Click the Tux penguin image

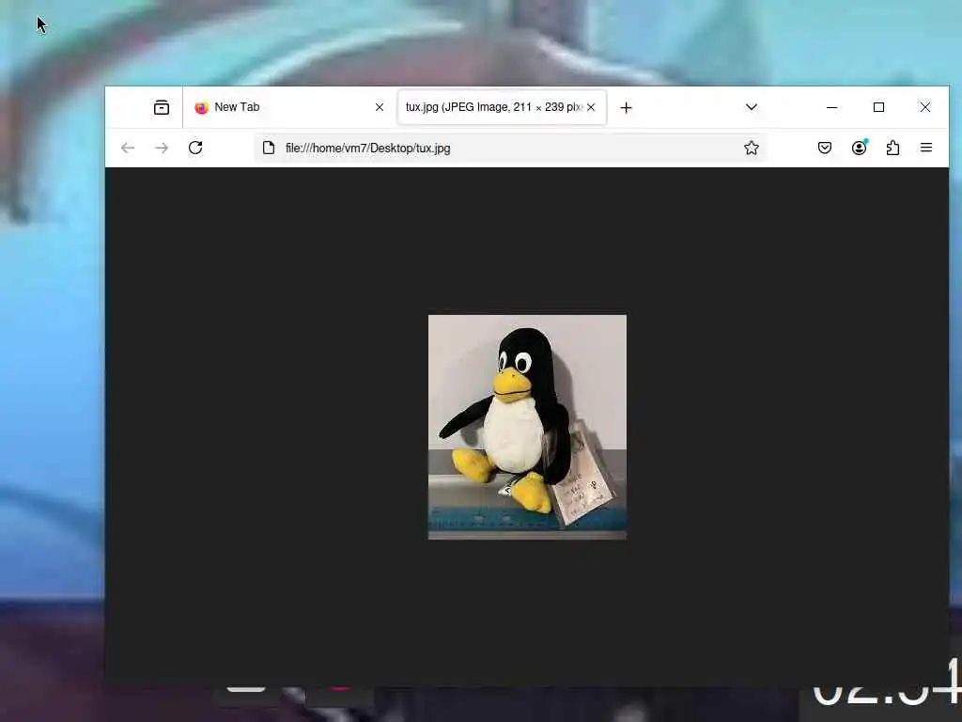527,428
